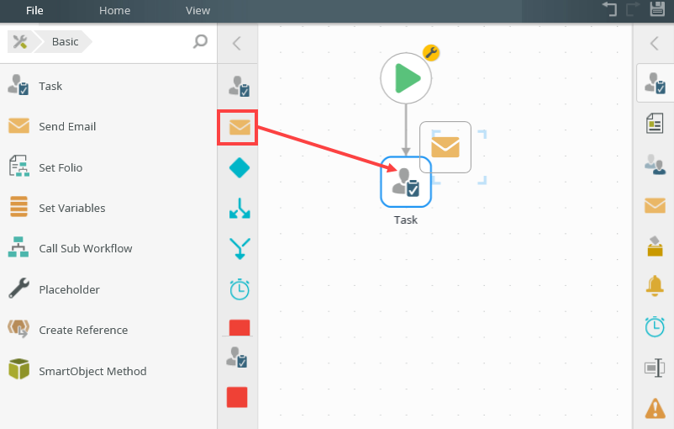Viewport: 674px width, 429px height.
Task: Click the green Start play node
Action: pyautogui.click(x=406, y=78)
